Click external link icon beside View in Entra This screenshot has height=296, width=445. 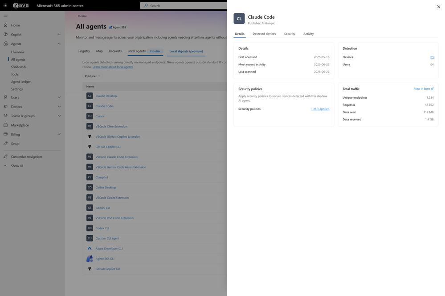pos(432,88)
